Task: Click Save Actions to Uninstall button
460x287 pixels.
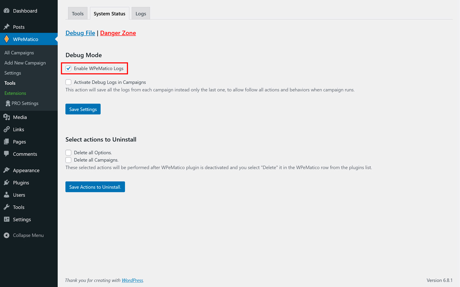Action: coord(95,187)
